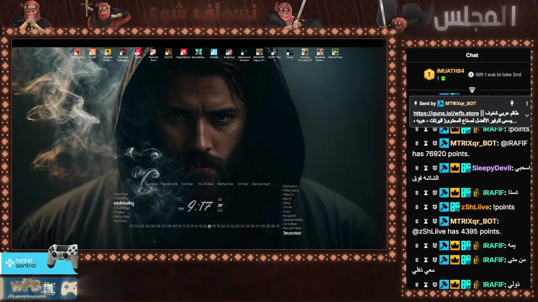
Task: Open the Rockstar Games launcher shortcut
Action: click(108, 55)
